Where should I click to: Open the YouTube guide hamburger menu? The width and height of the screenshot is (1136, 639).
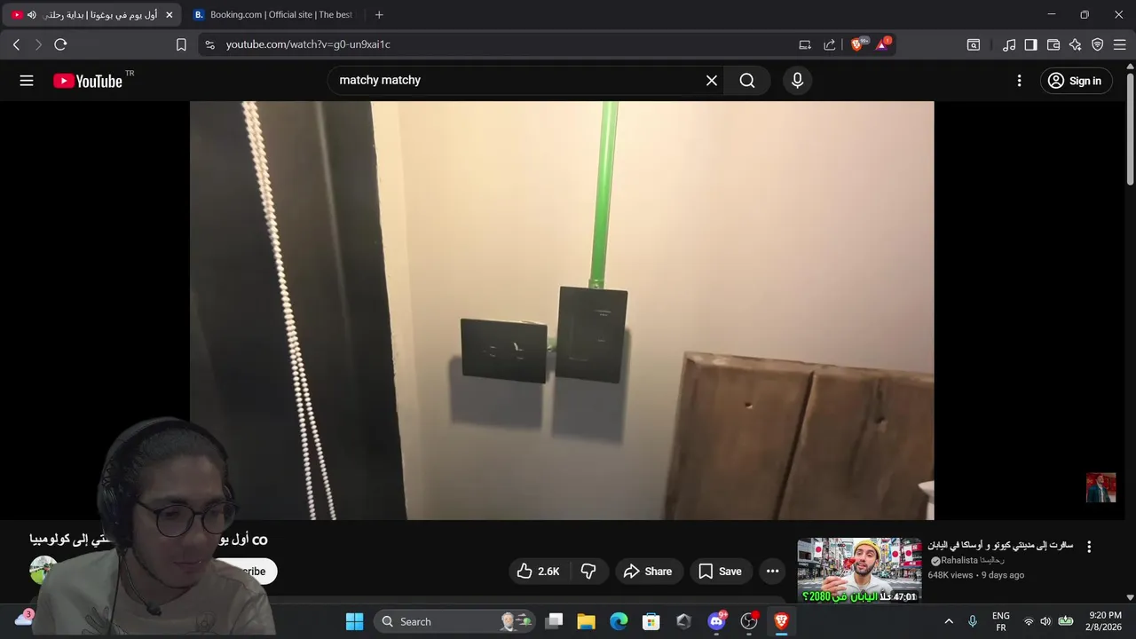pos(27,81)
